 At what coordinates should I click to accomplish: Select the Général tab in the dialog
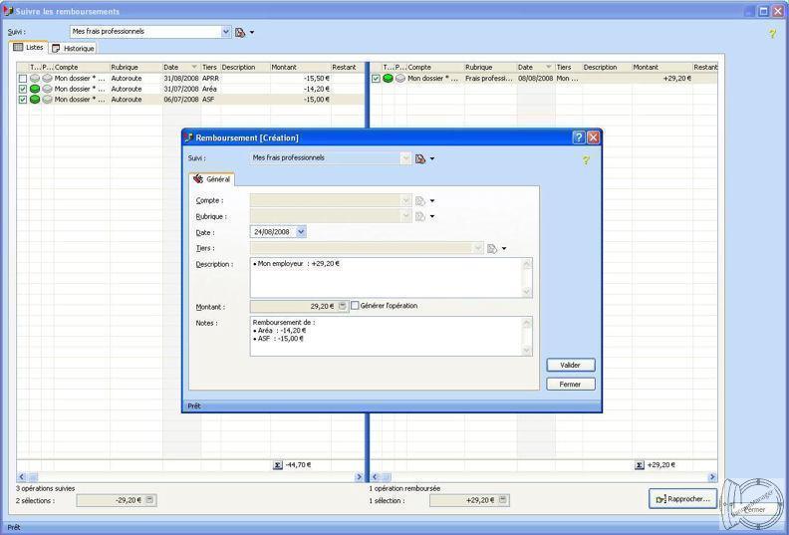click(212, 179)
